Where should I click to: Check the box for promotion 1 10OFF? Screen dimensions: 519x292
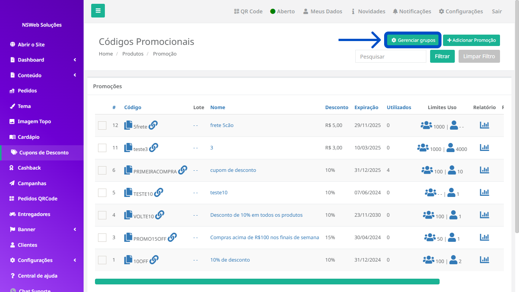102,260
